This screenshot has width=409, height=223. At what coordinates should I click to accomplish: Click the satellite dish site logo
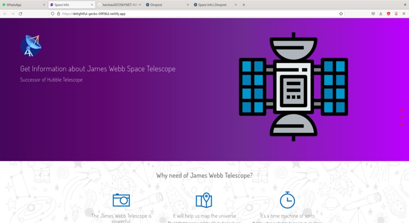[31, 46]
